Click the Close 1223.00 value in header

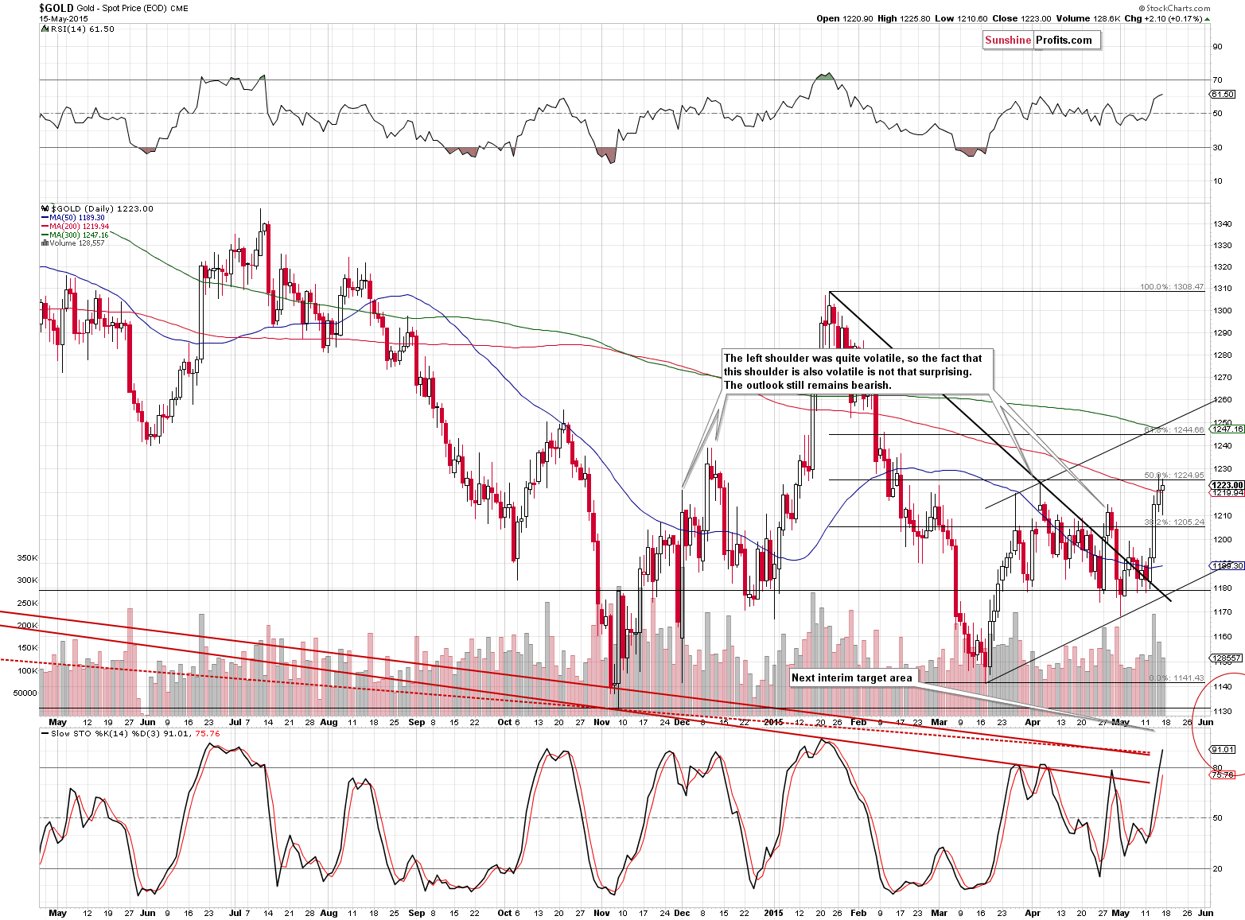click(1021, 18)
